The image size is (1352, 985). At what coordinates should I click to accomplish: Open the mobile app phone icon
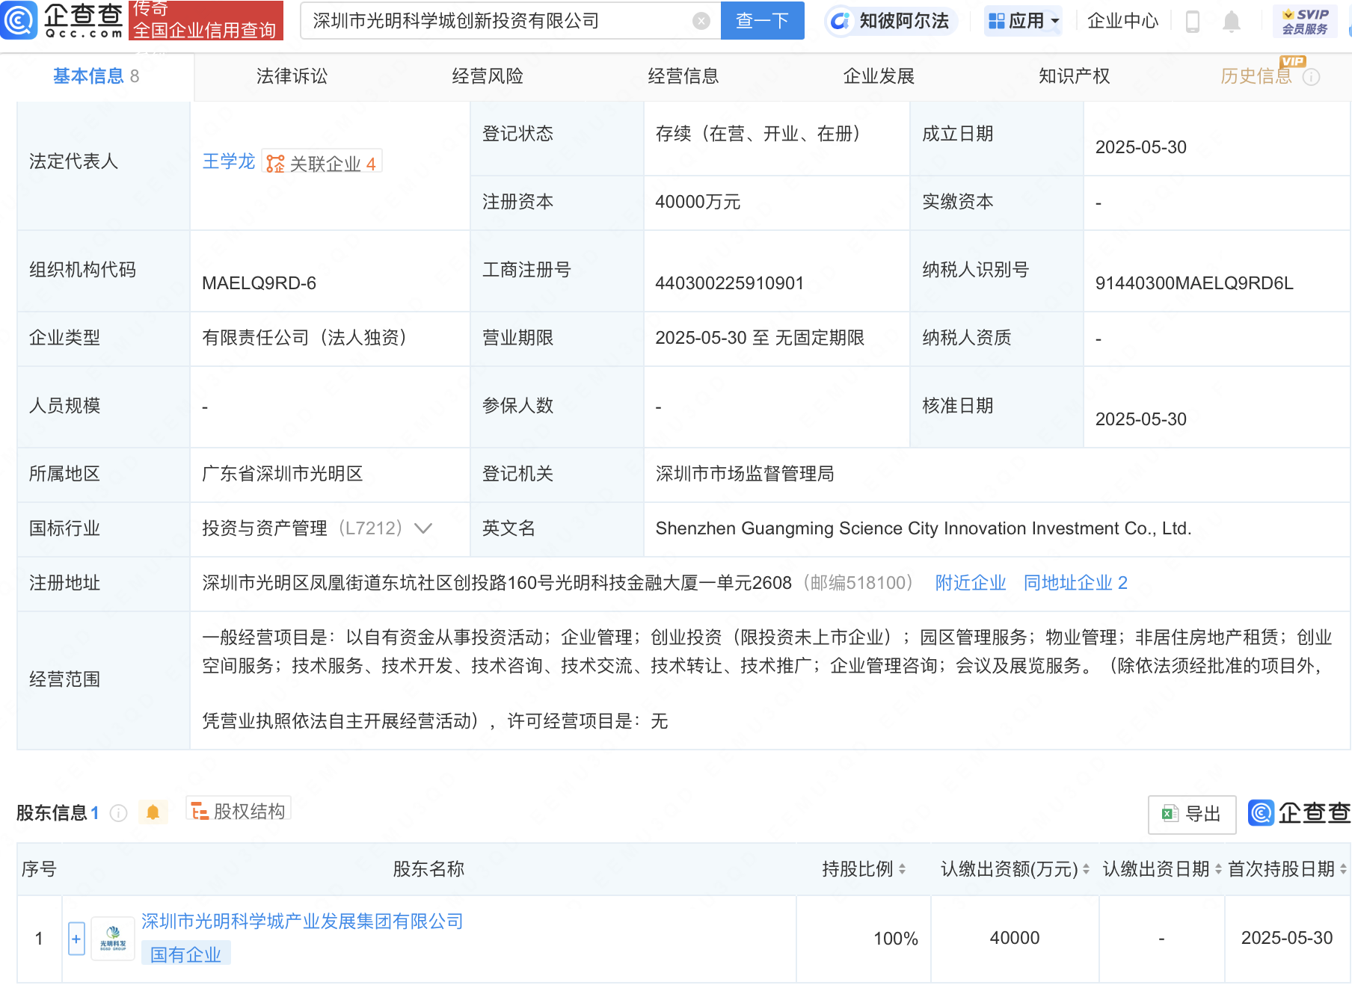[1193, 22]
